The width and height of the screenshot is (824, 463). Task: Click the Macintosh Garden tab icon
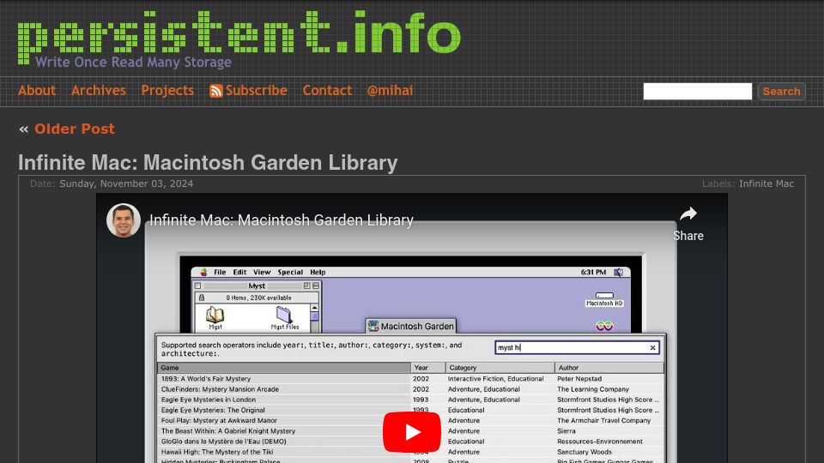click(x=373, y=326)
